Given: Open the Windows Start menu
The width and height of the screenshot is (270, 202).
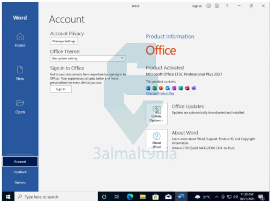Looking at the screenshot, I should tap(8, 197).
